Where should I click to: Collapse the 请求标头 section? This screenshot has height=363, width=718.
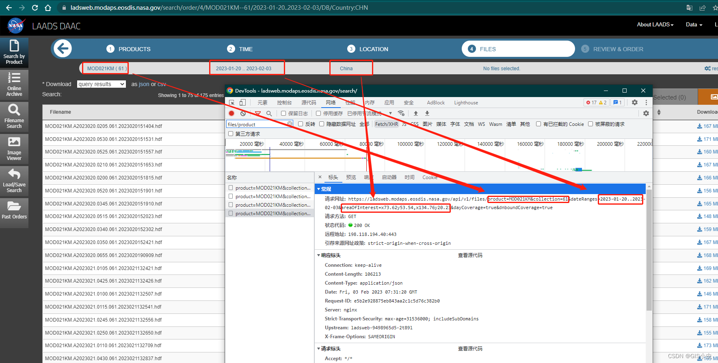[x=318, y=349]
